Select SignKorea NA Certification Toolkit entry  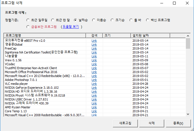(x=41, y=52)
